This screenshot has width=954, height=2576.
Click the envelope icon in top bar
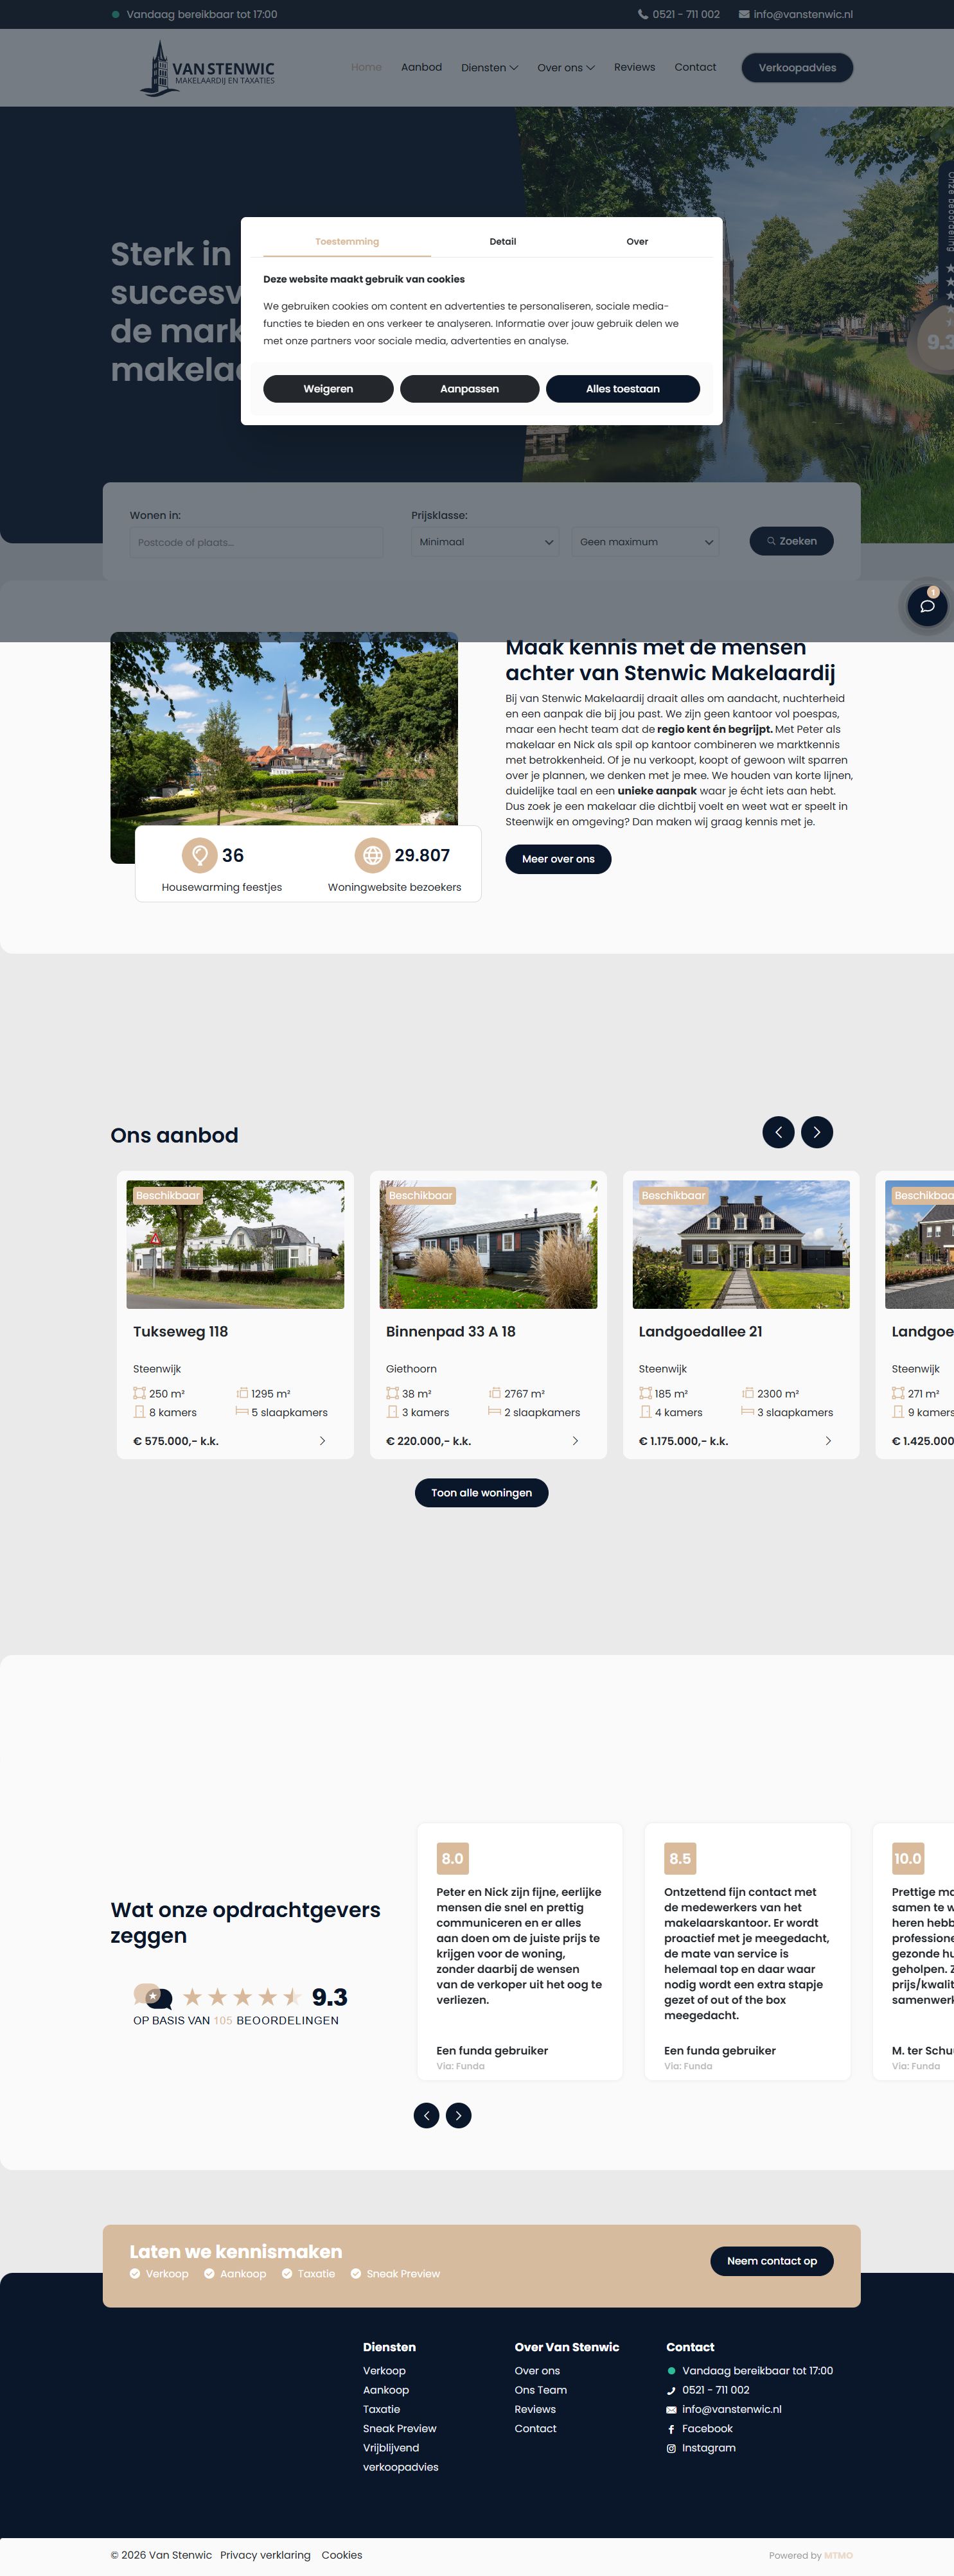click(x=744, y=15)
